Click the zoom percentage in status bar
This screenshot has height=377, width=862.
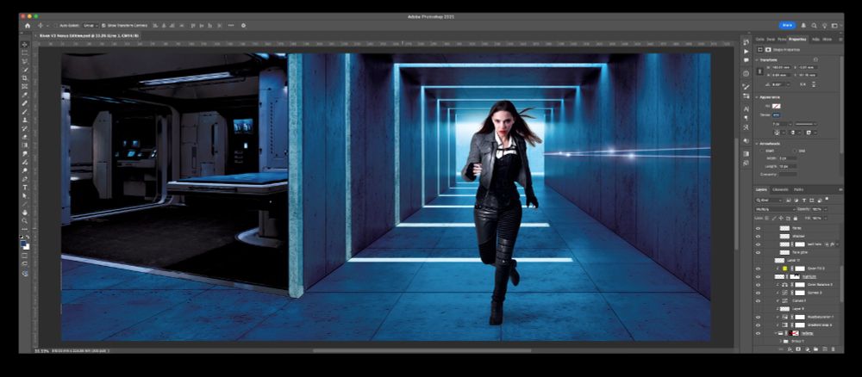pyautogui.click(x=41, y=350)
